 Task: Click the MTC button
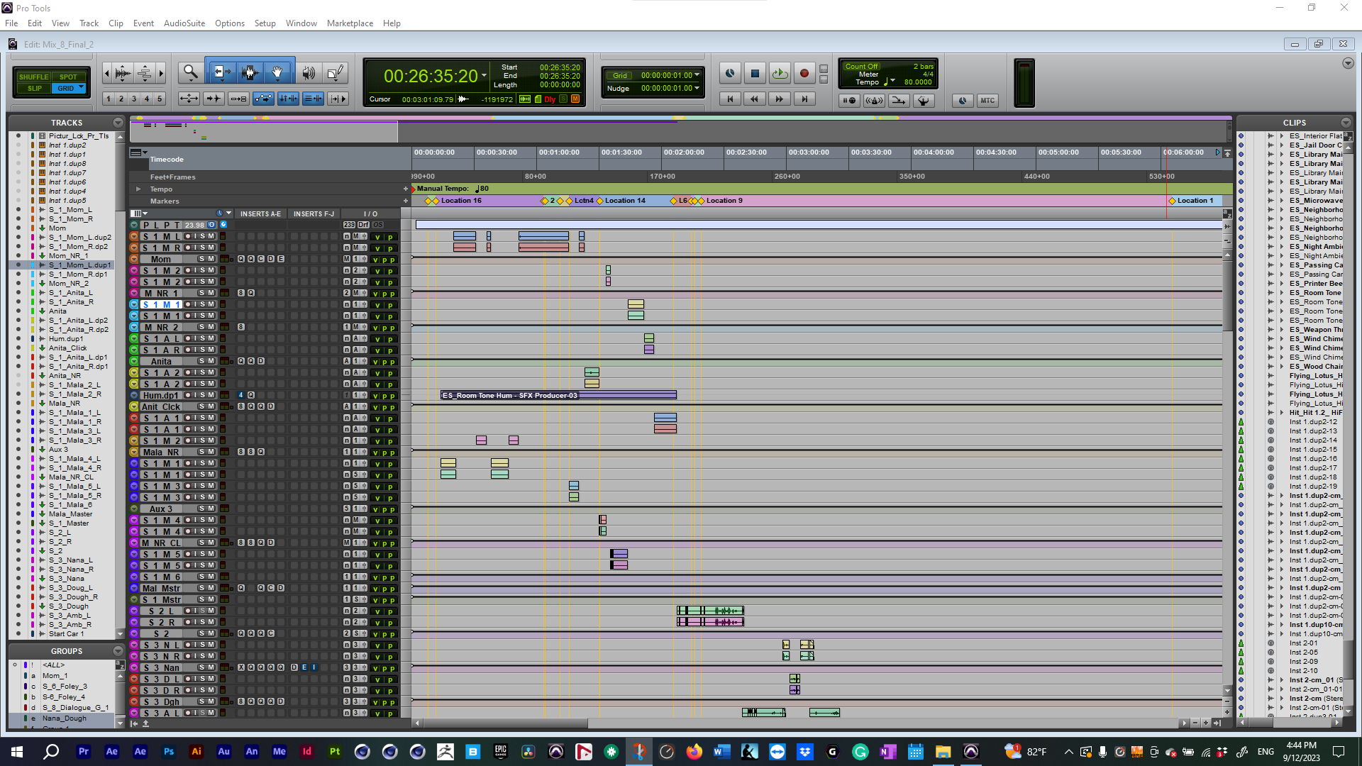click(x=987, y=101)
